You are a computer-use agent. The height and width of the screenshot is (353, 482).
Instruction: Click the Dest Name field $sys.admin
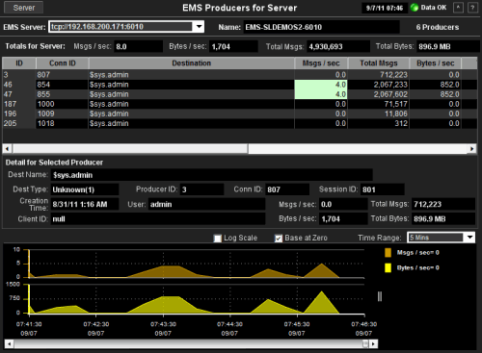[x=212, y=175]
